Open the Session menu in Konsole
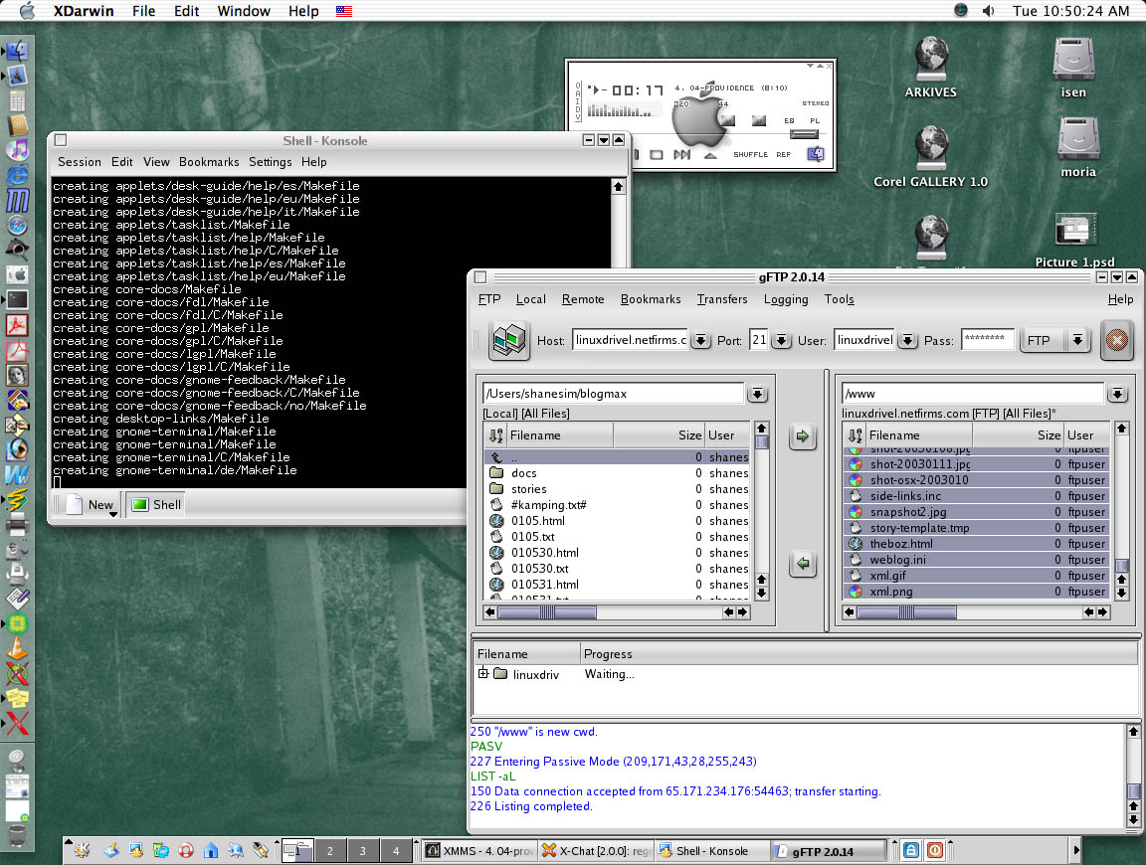 79,162
